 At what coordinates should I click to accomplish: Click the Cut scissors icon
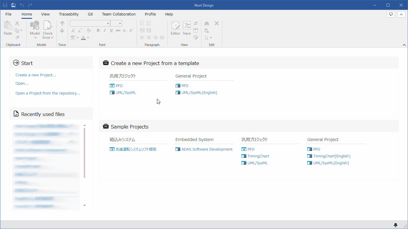click(17, 23)
